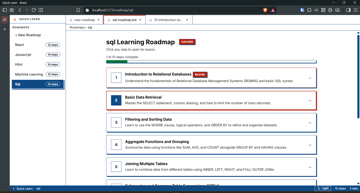Add a new tab with plus icon

(x=4, y=29)
